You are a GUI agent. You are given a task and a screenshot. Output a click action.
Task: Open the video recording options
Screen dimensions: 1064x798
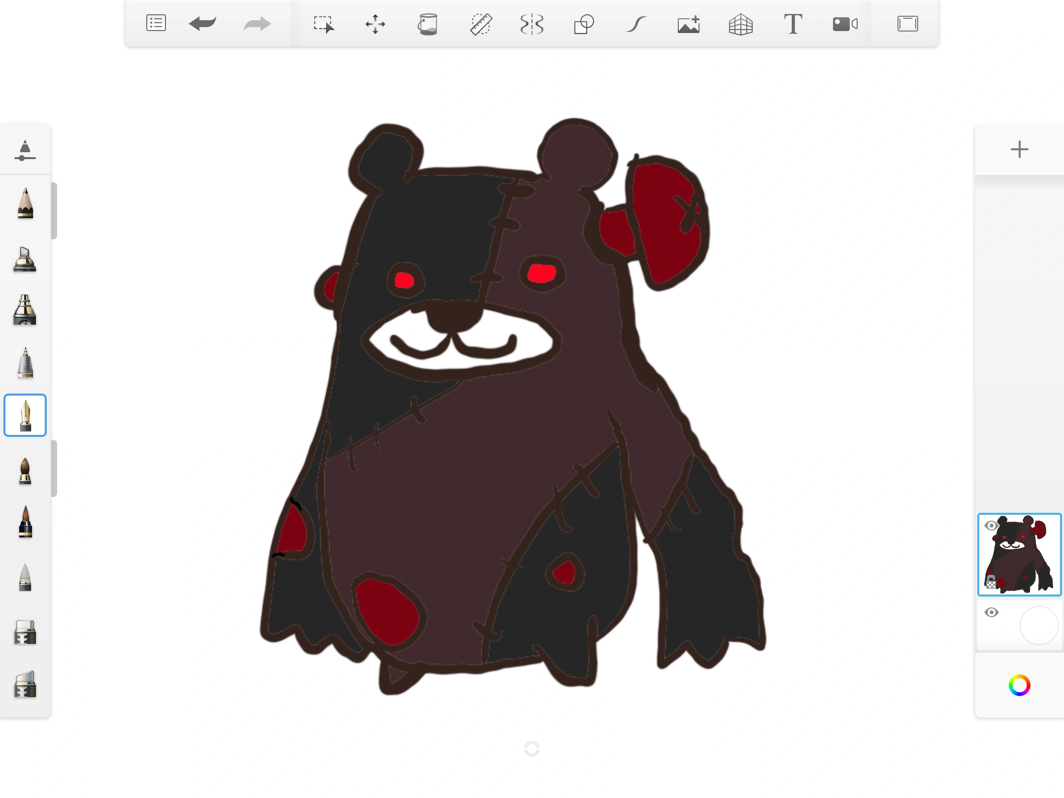844,23
